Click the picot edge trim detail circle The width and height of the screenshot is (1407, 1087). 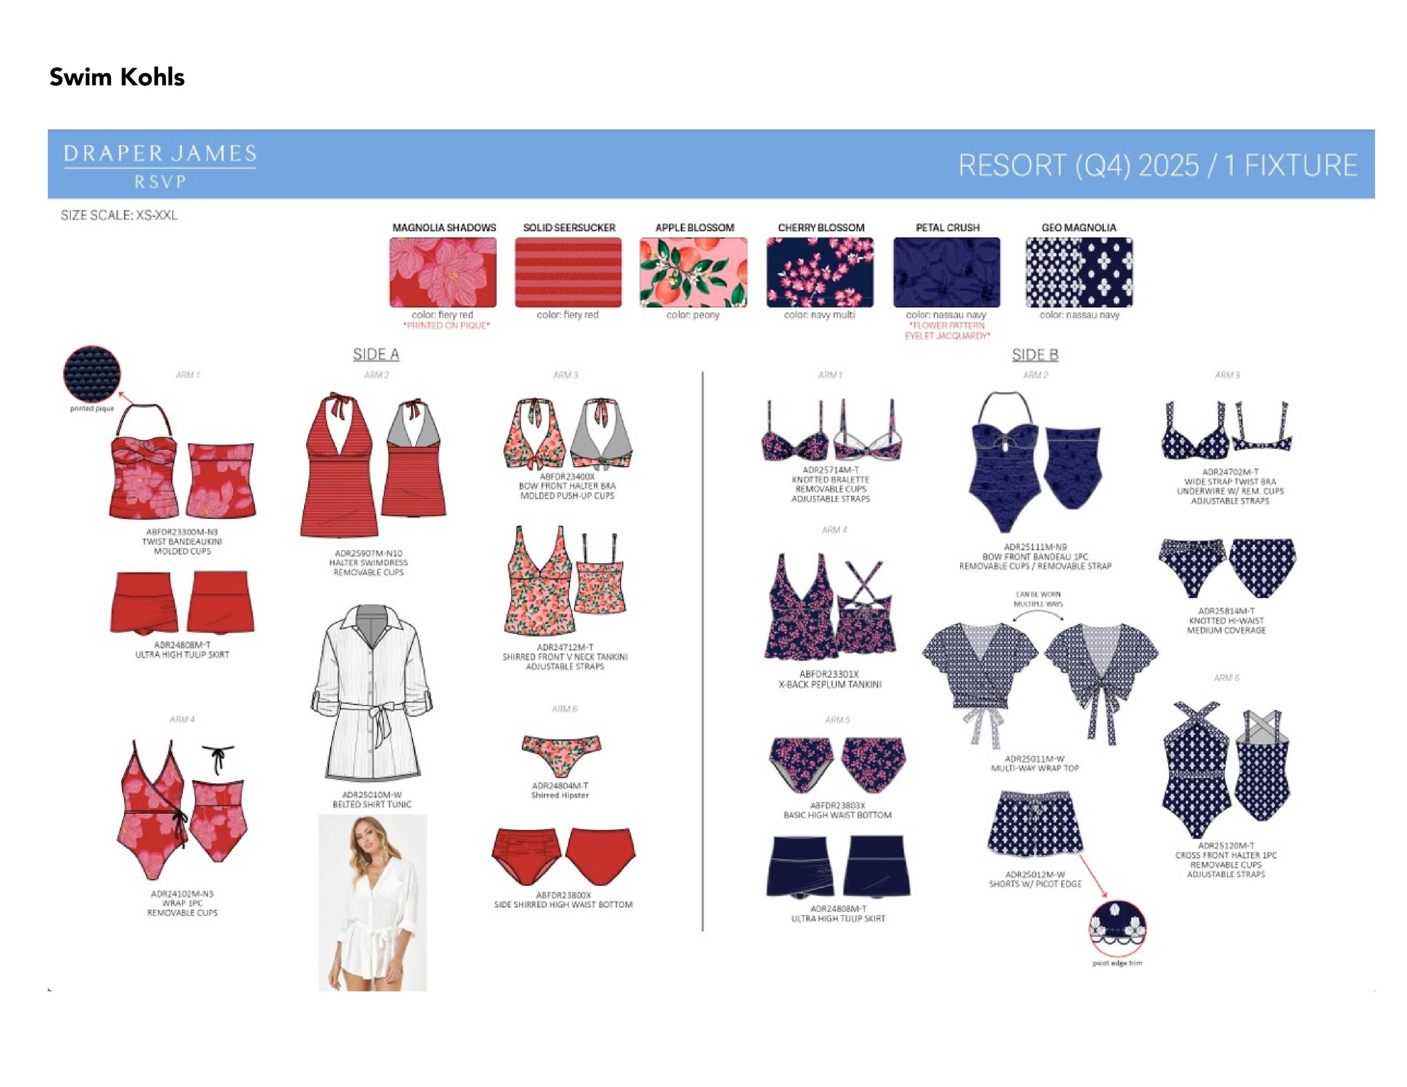(1117, 928)
